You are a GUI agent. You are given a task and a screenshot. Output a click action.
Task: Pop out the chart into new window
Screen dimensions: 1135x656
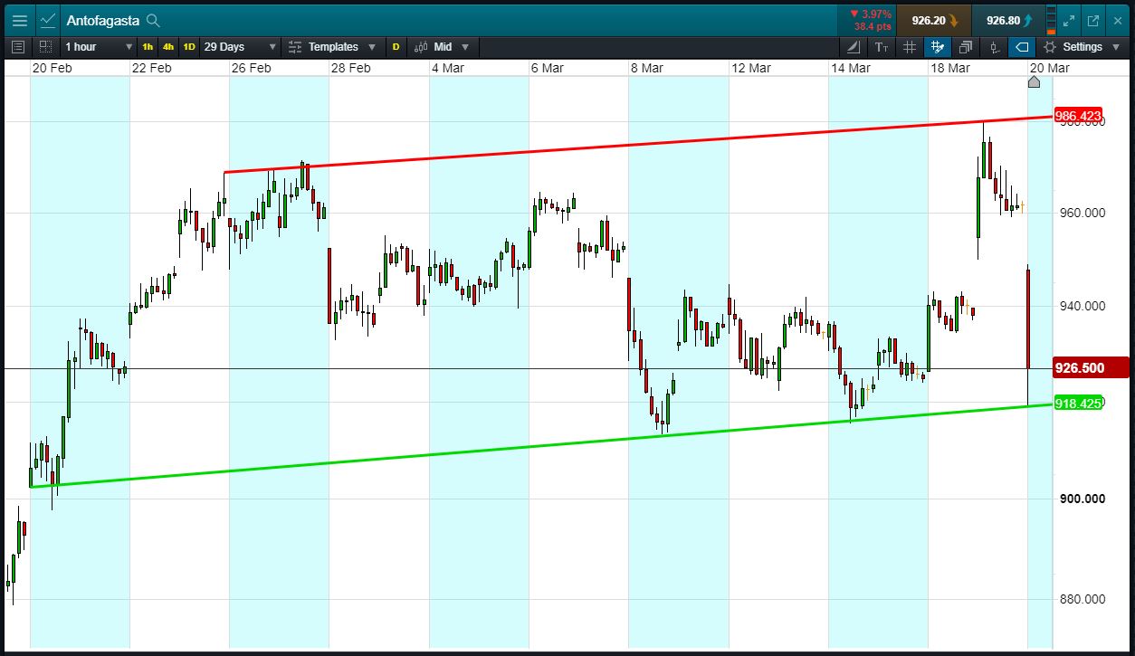tap(1092, 20)
